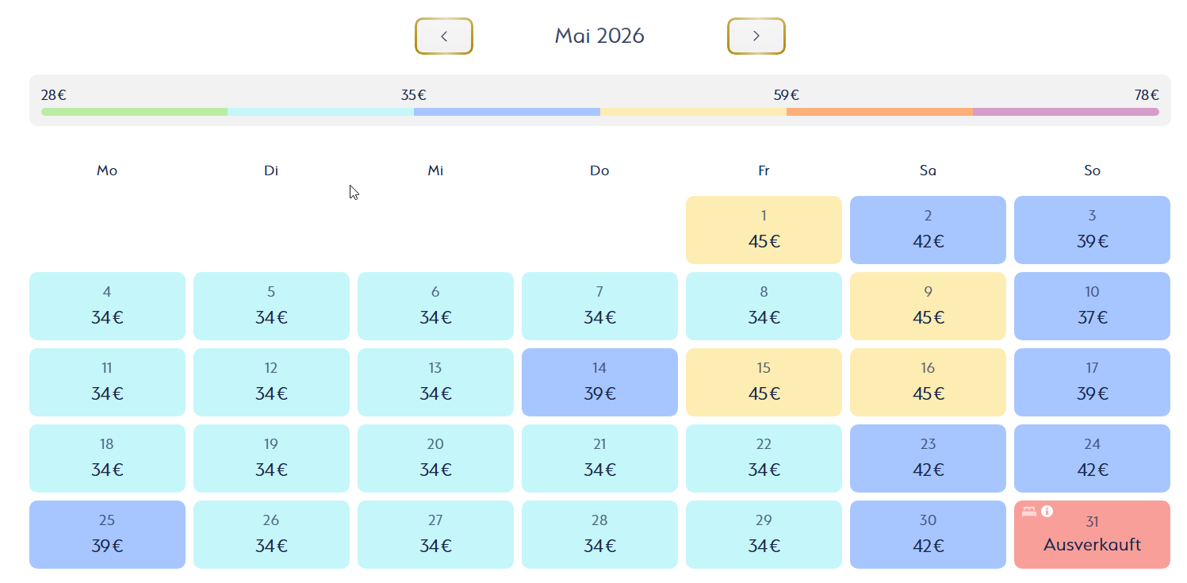The height and width of the screenshot is (583, 1187).
Task: Go to the previous month with left chevron
Action: click(x=444, y=36)
